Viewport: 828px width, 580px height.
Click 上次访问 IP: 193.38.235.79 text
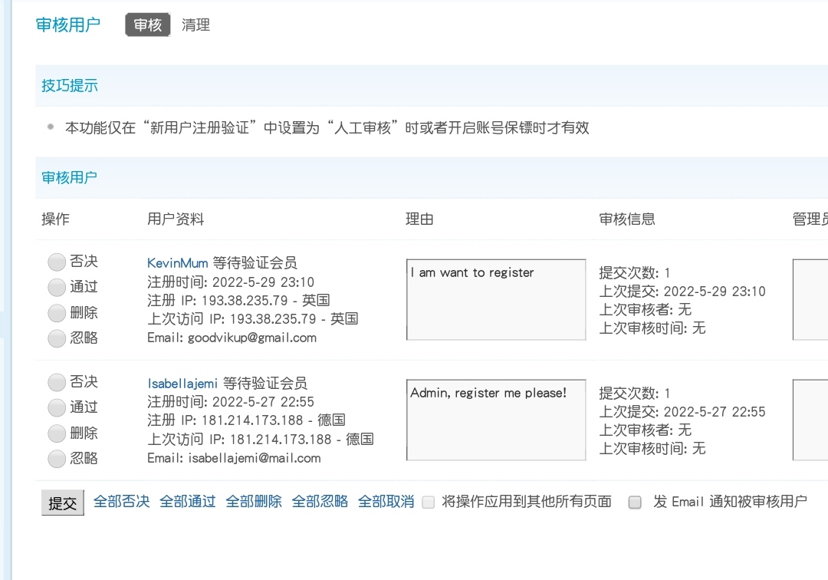[233, 319]
